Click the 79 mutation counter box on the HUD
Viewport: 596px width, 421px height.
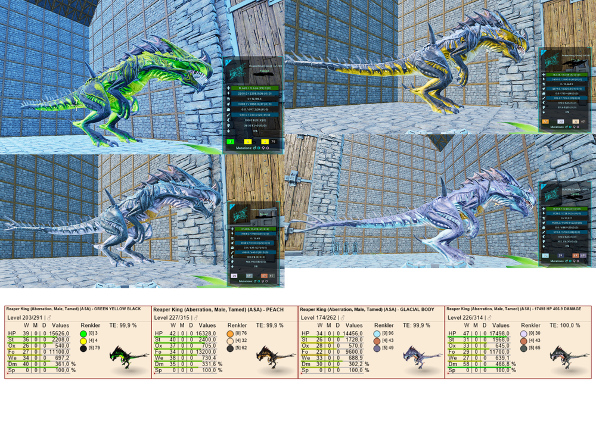coord(273,141)
